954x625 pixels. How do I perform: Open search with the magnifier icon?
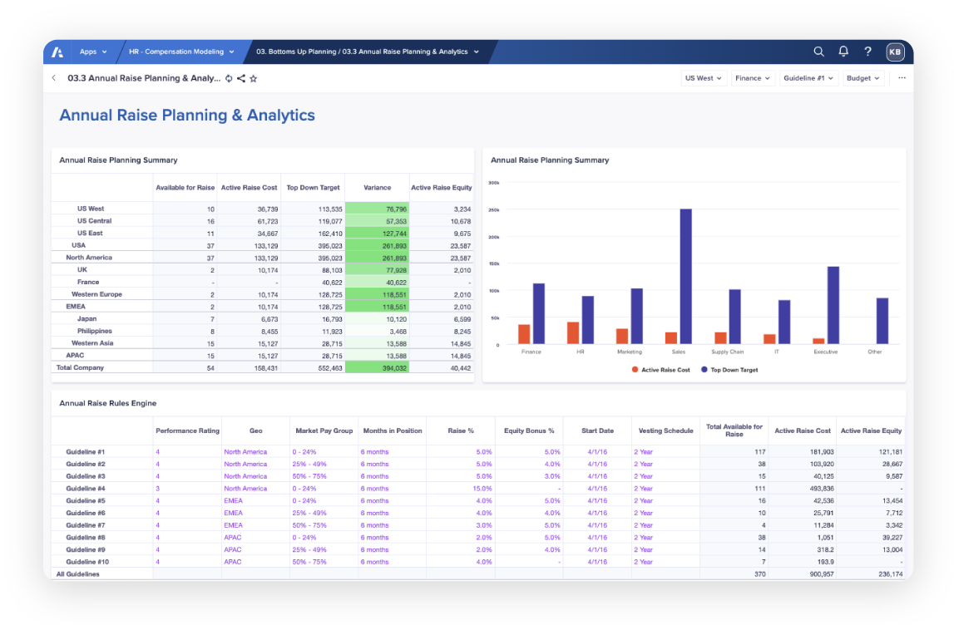point(818,51)
